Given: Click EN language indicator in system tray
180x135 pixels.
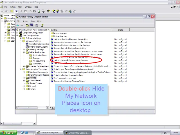Looking at the screenshot, I should (165, 133).
